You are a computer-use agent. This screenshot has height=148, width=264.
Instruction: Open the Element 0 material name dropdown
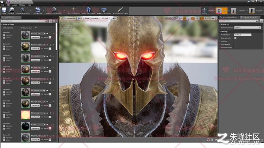click(x=38, y=33)
